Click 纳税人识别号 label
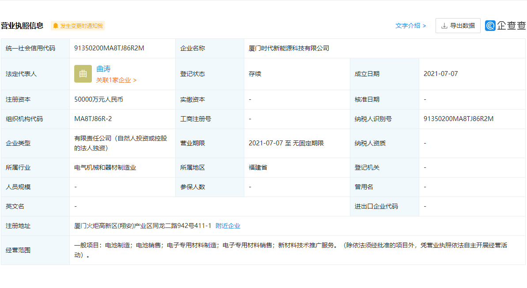This screenshot has height=288, width=527. tap(373, 119)
